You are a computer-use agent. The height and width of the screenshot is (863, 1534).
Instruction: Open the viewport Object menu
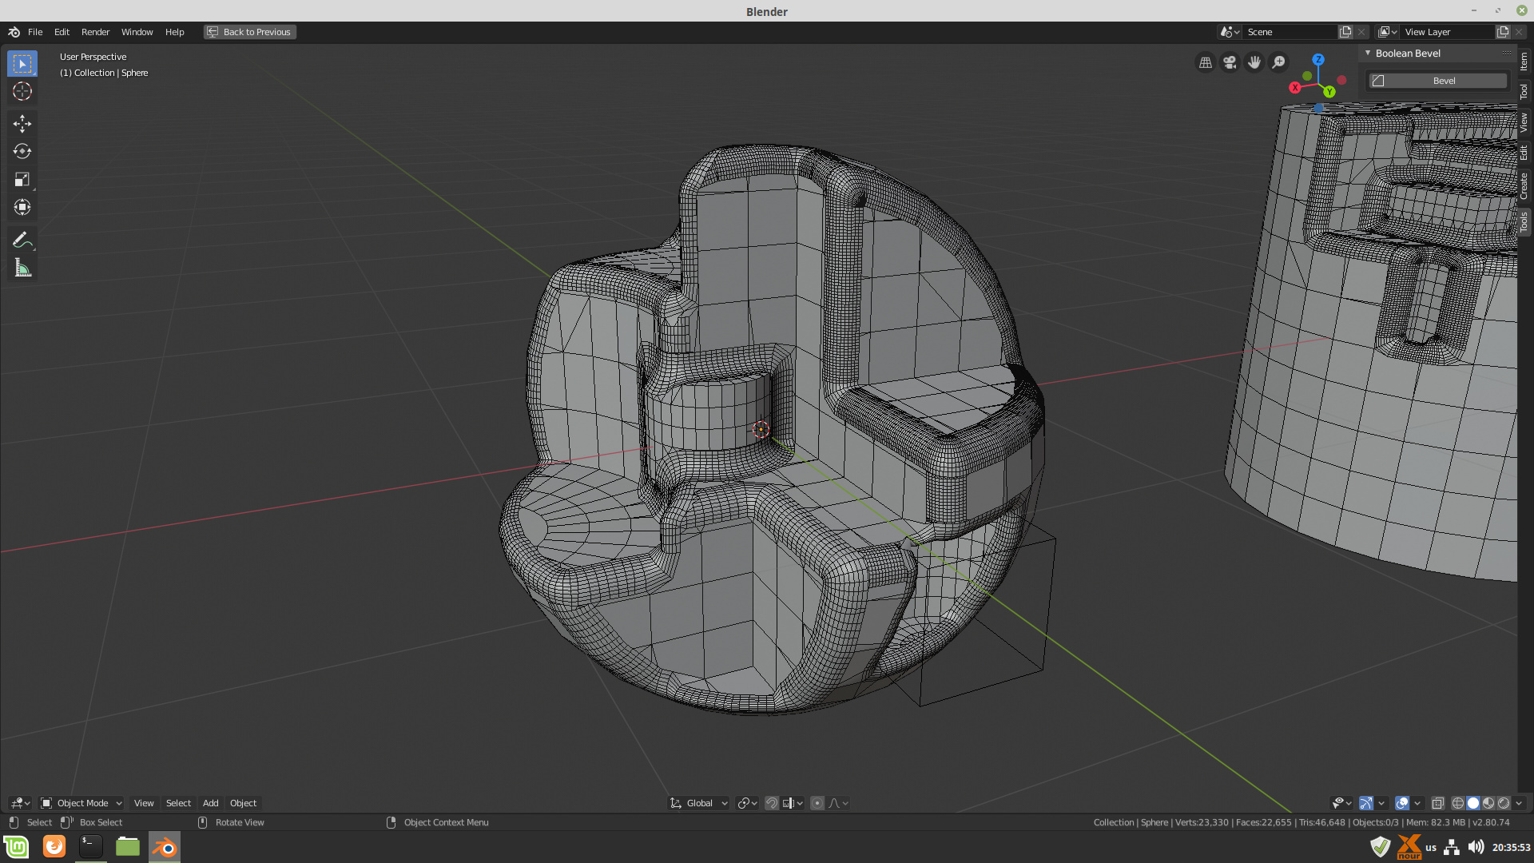[x=243, y=803]
